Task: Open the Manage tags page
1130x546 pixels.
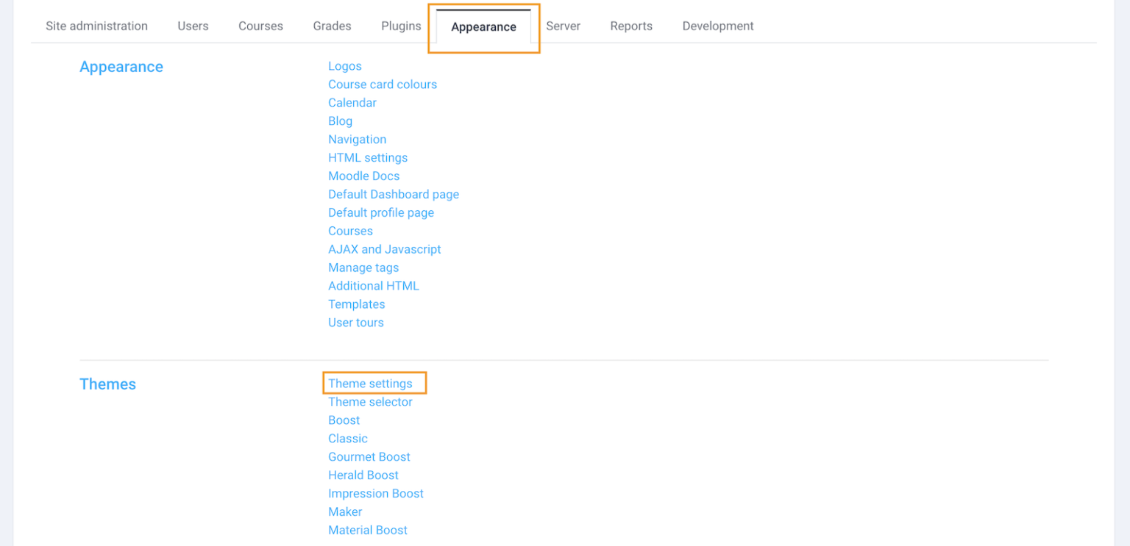Action: click(x=363, y=267)
